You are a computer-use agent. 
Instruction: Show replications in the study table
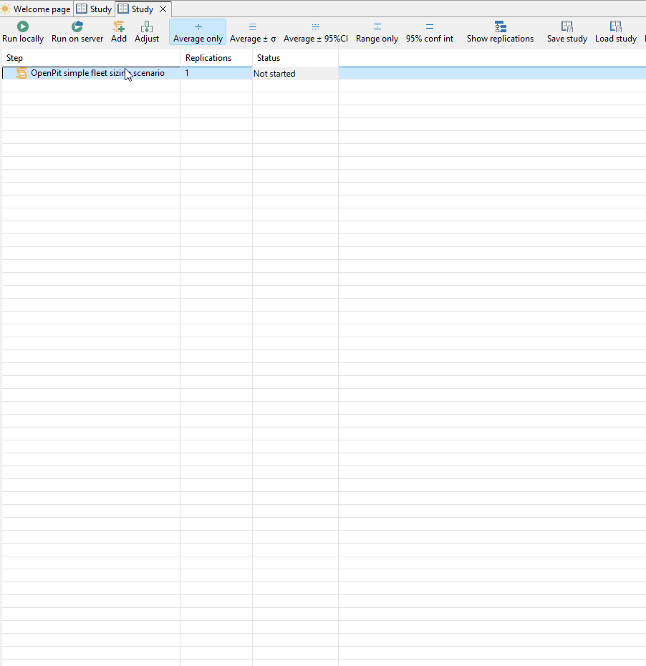click(501, 32)
